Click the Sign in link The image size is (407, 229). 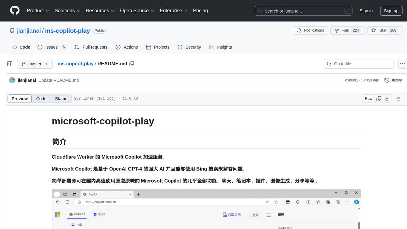click(366, 11)
